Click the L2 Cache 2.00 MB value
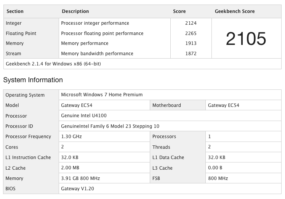The height and width of the screenshot is (199, 285). [71, 168]
